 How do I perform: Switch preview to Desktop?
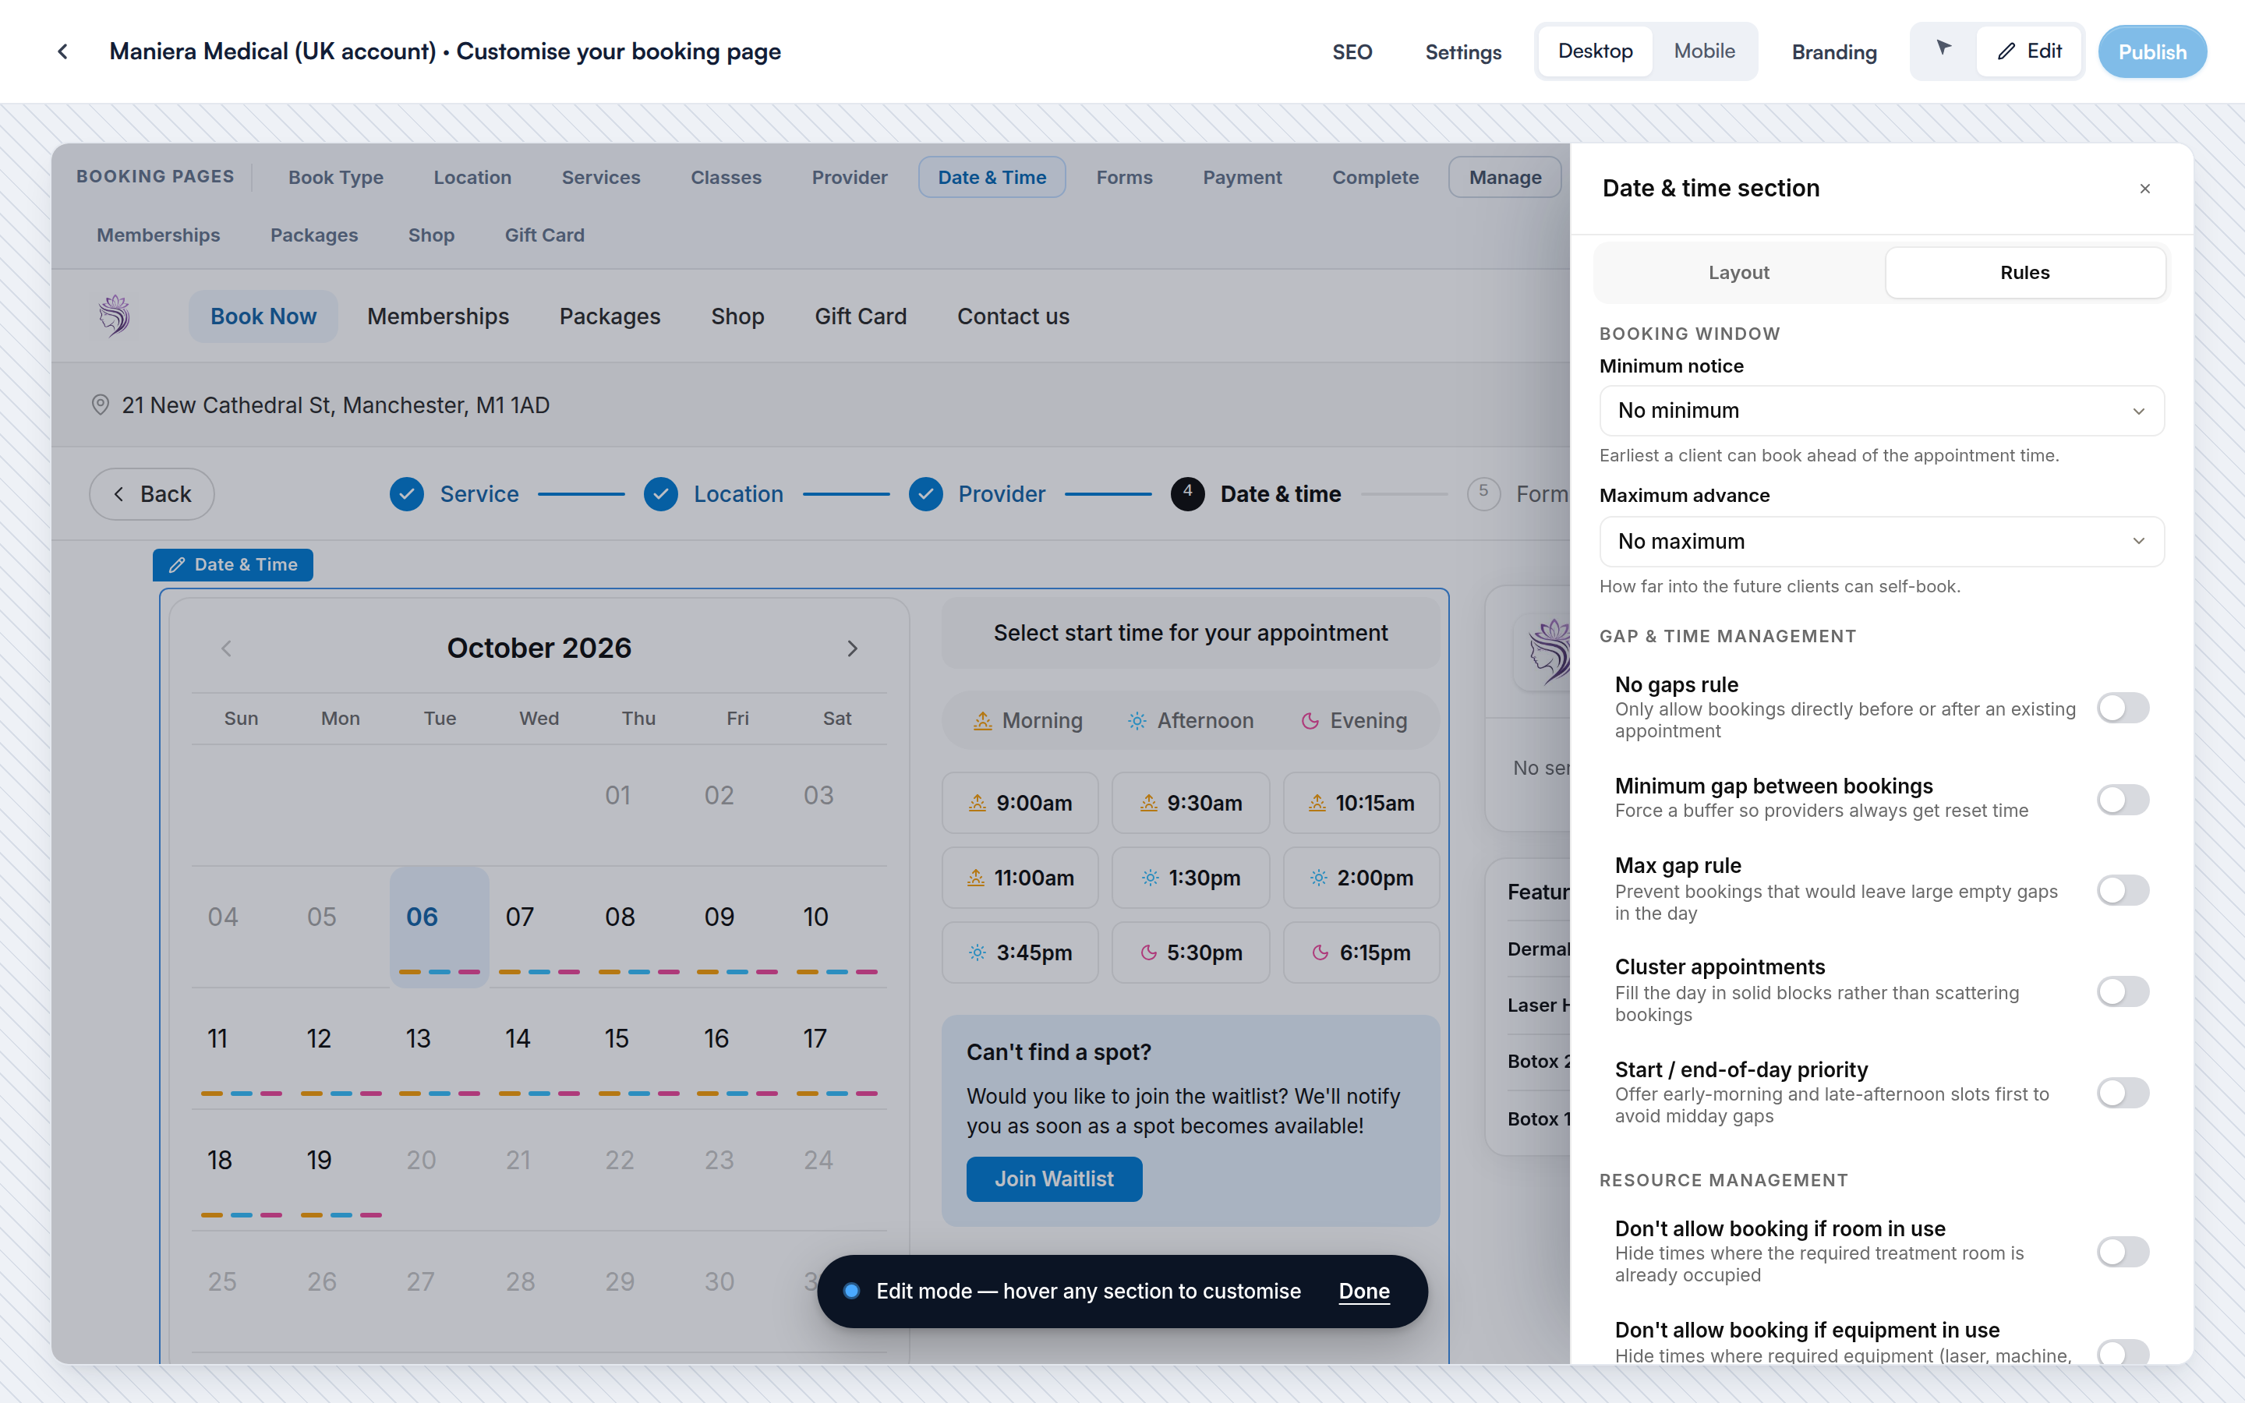[x=1595, y=51]
